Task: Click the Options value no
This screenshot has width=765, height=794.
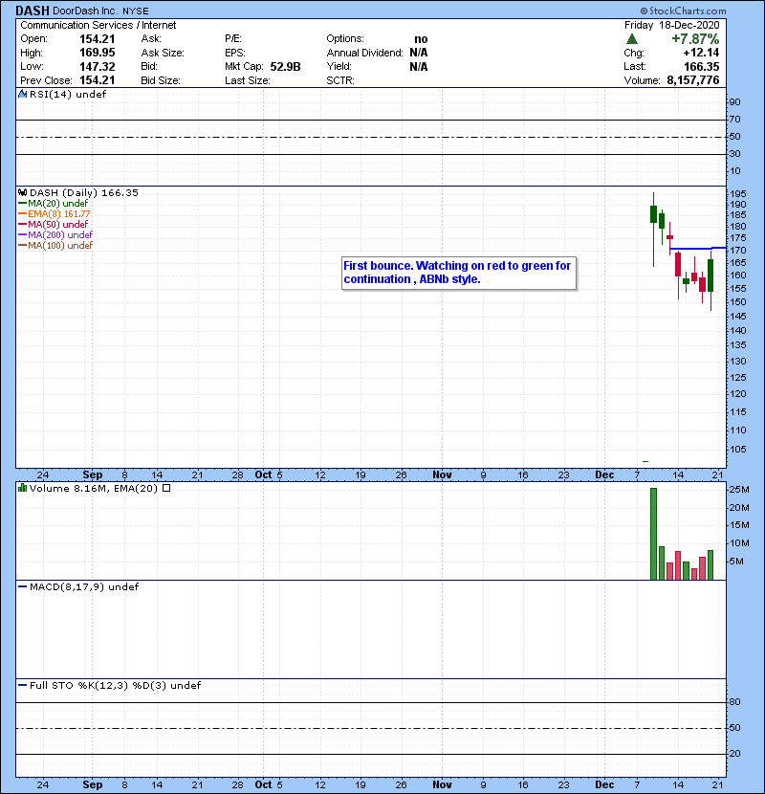Action: (421, 39)
